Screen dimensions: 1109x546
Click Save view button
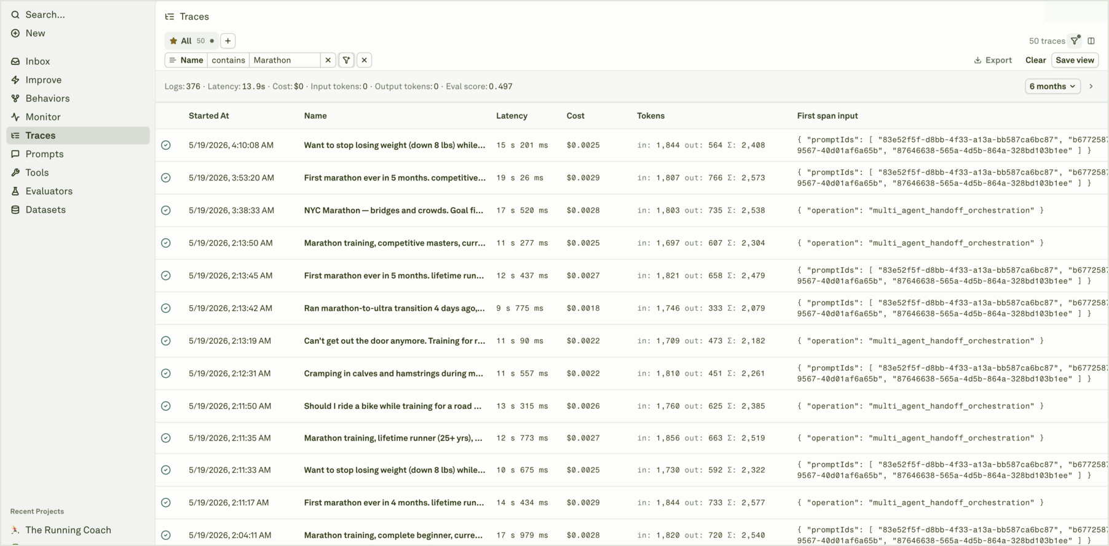tap(1075, 60)
